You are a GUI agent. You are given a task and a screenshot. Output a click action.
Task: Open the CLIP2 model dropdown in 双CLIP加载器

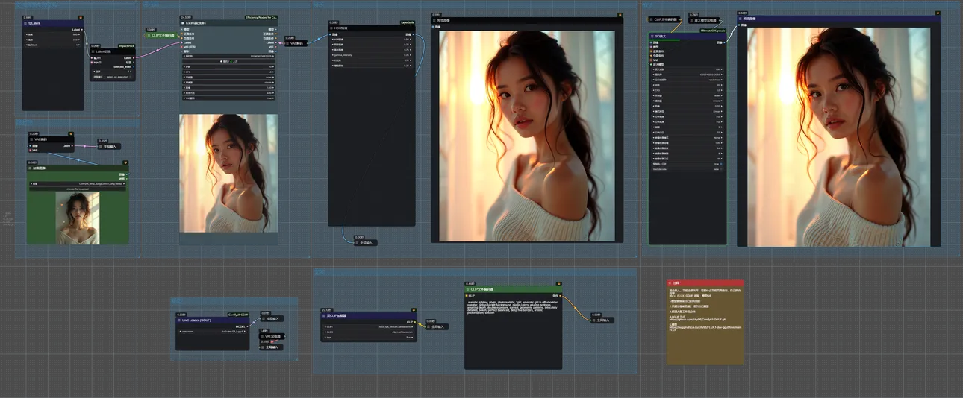pyautogui.click(x=369, y=332)
